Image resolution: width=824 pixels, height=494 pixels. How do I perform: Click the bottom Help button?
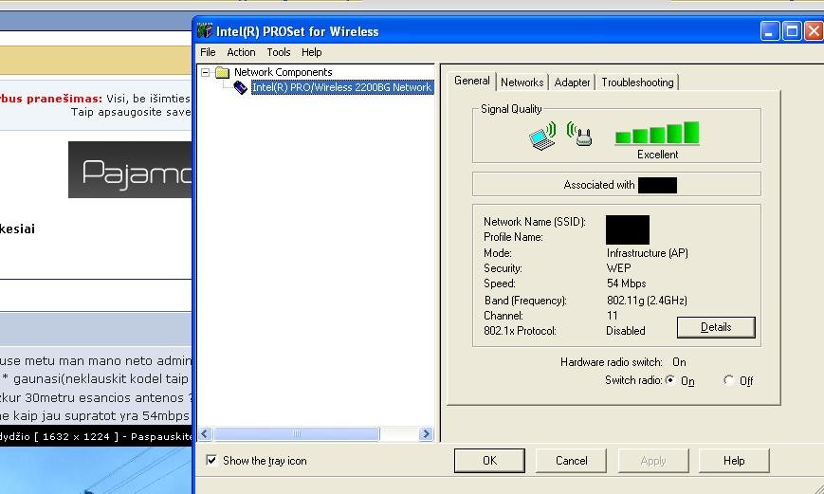734,461
